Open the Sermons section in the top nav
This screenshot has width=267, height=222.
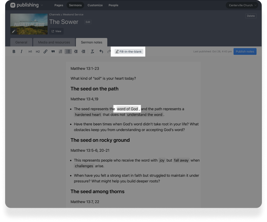[75, 5]
